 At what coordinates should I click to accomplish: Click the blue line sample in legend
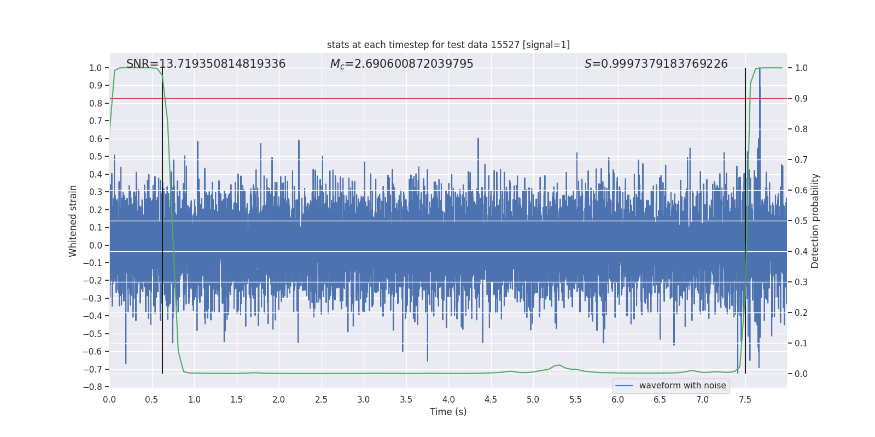click(624, 386)
